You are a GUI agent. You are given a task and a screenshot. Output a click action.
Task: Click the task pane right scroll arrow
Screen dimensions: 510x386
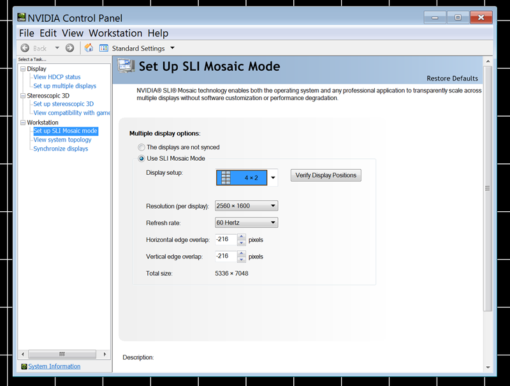coord(105,354)
